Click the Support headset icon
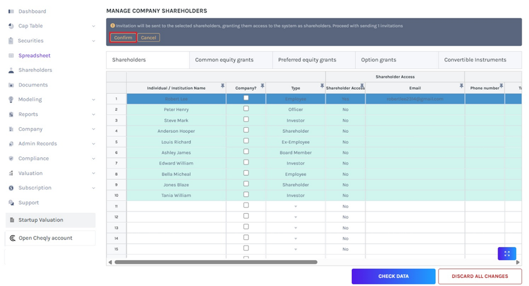 point(11,203)
